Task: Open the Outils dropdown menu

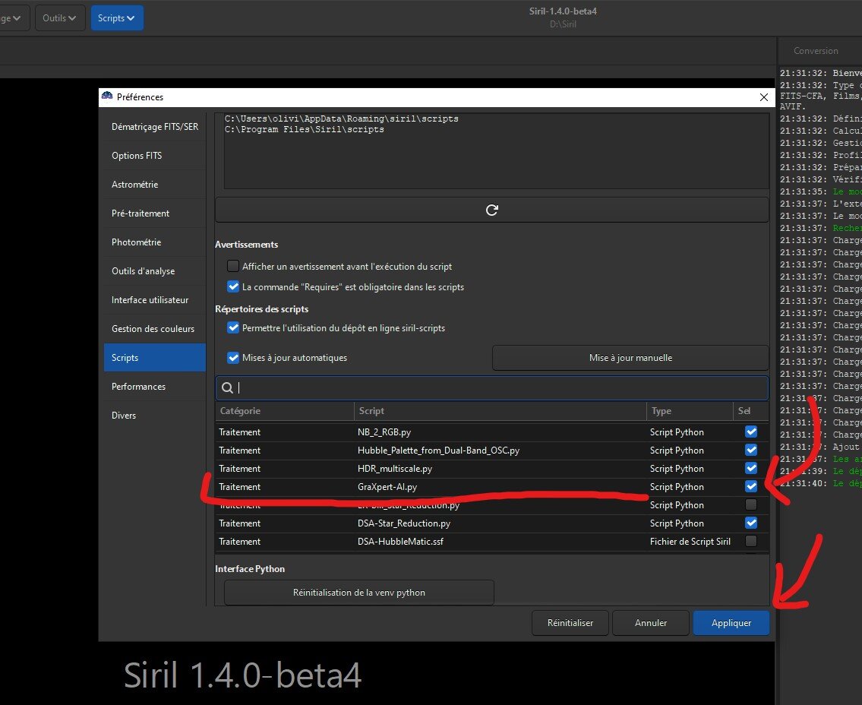Action: tap(60, 18)
